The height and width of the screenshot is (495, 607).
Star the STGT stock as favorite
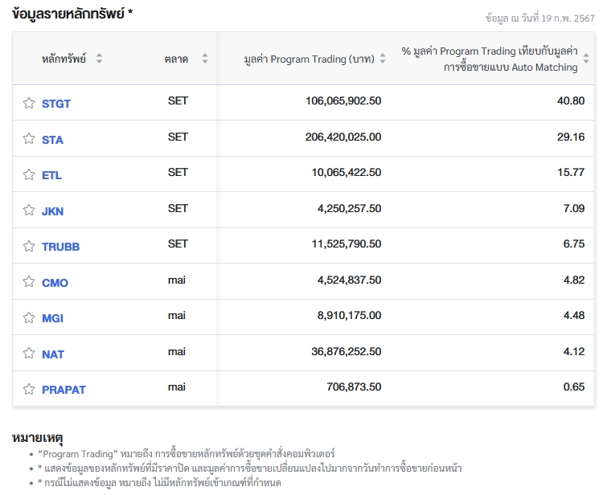click(x=29, y=104)
